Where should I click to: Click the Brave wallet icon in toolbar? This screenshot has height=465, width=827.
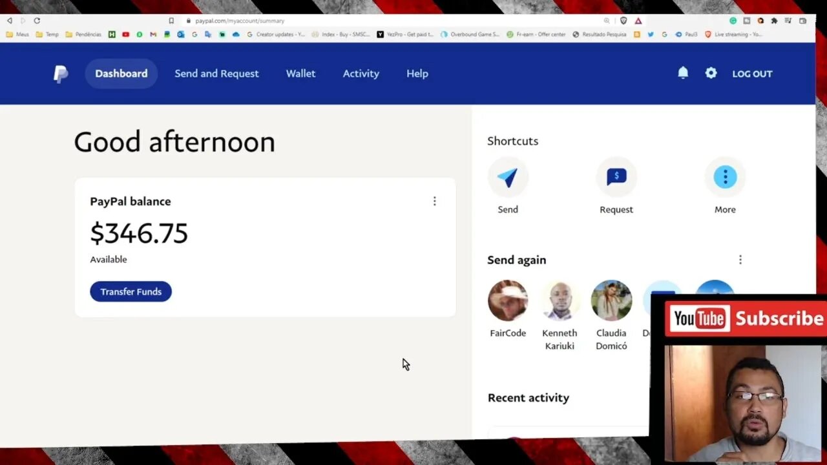[802, 21]
